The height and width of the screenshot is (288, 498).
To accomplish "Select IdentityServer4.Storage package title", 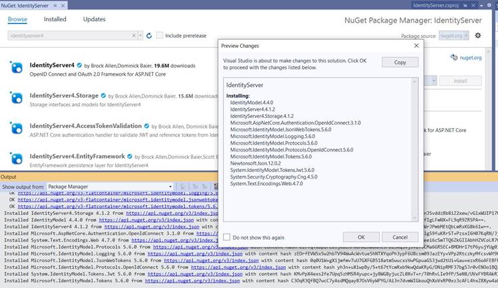I will 64,96.
